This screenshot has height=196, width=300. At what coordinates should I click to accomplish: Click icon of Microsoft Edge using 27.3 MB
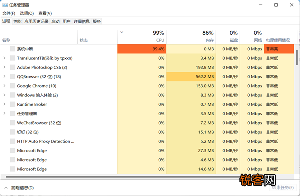click(x=13, y=150)
